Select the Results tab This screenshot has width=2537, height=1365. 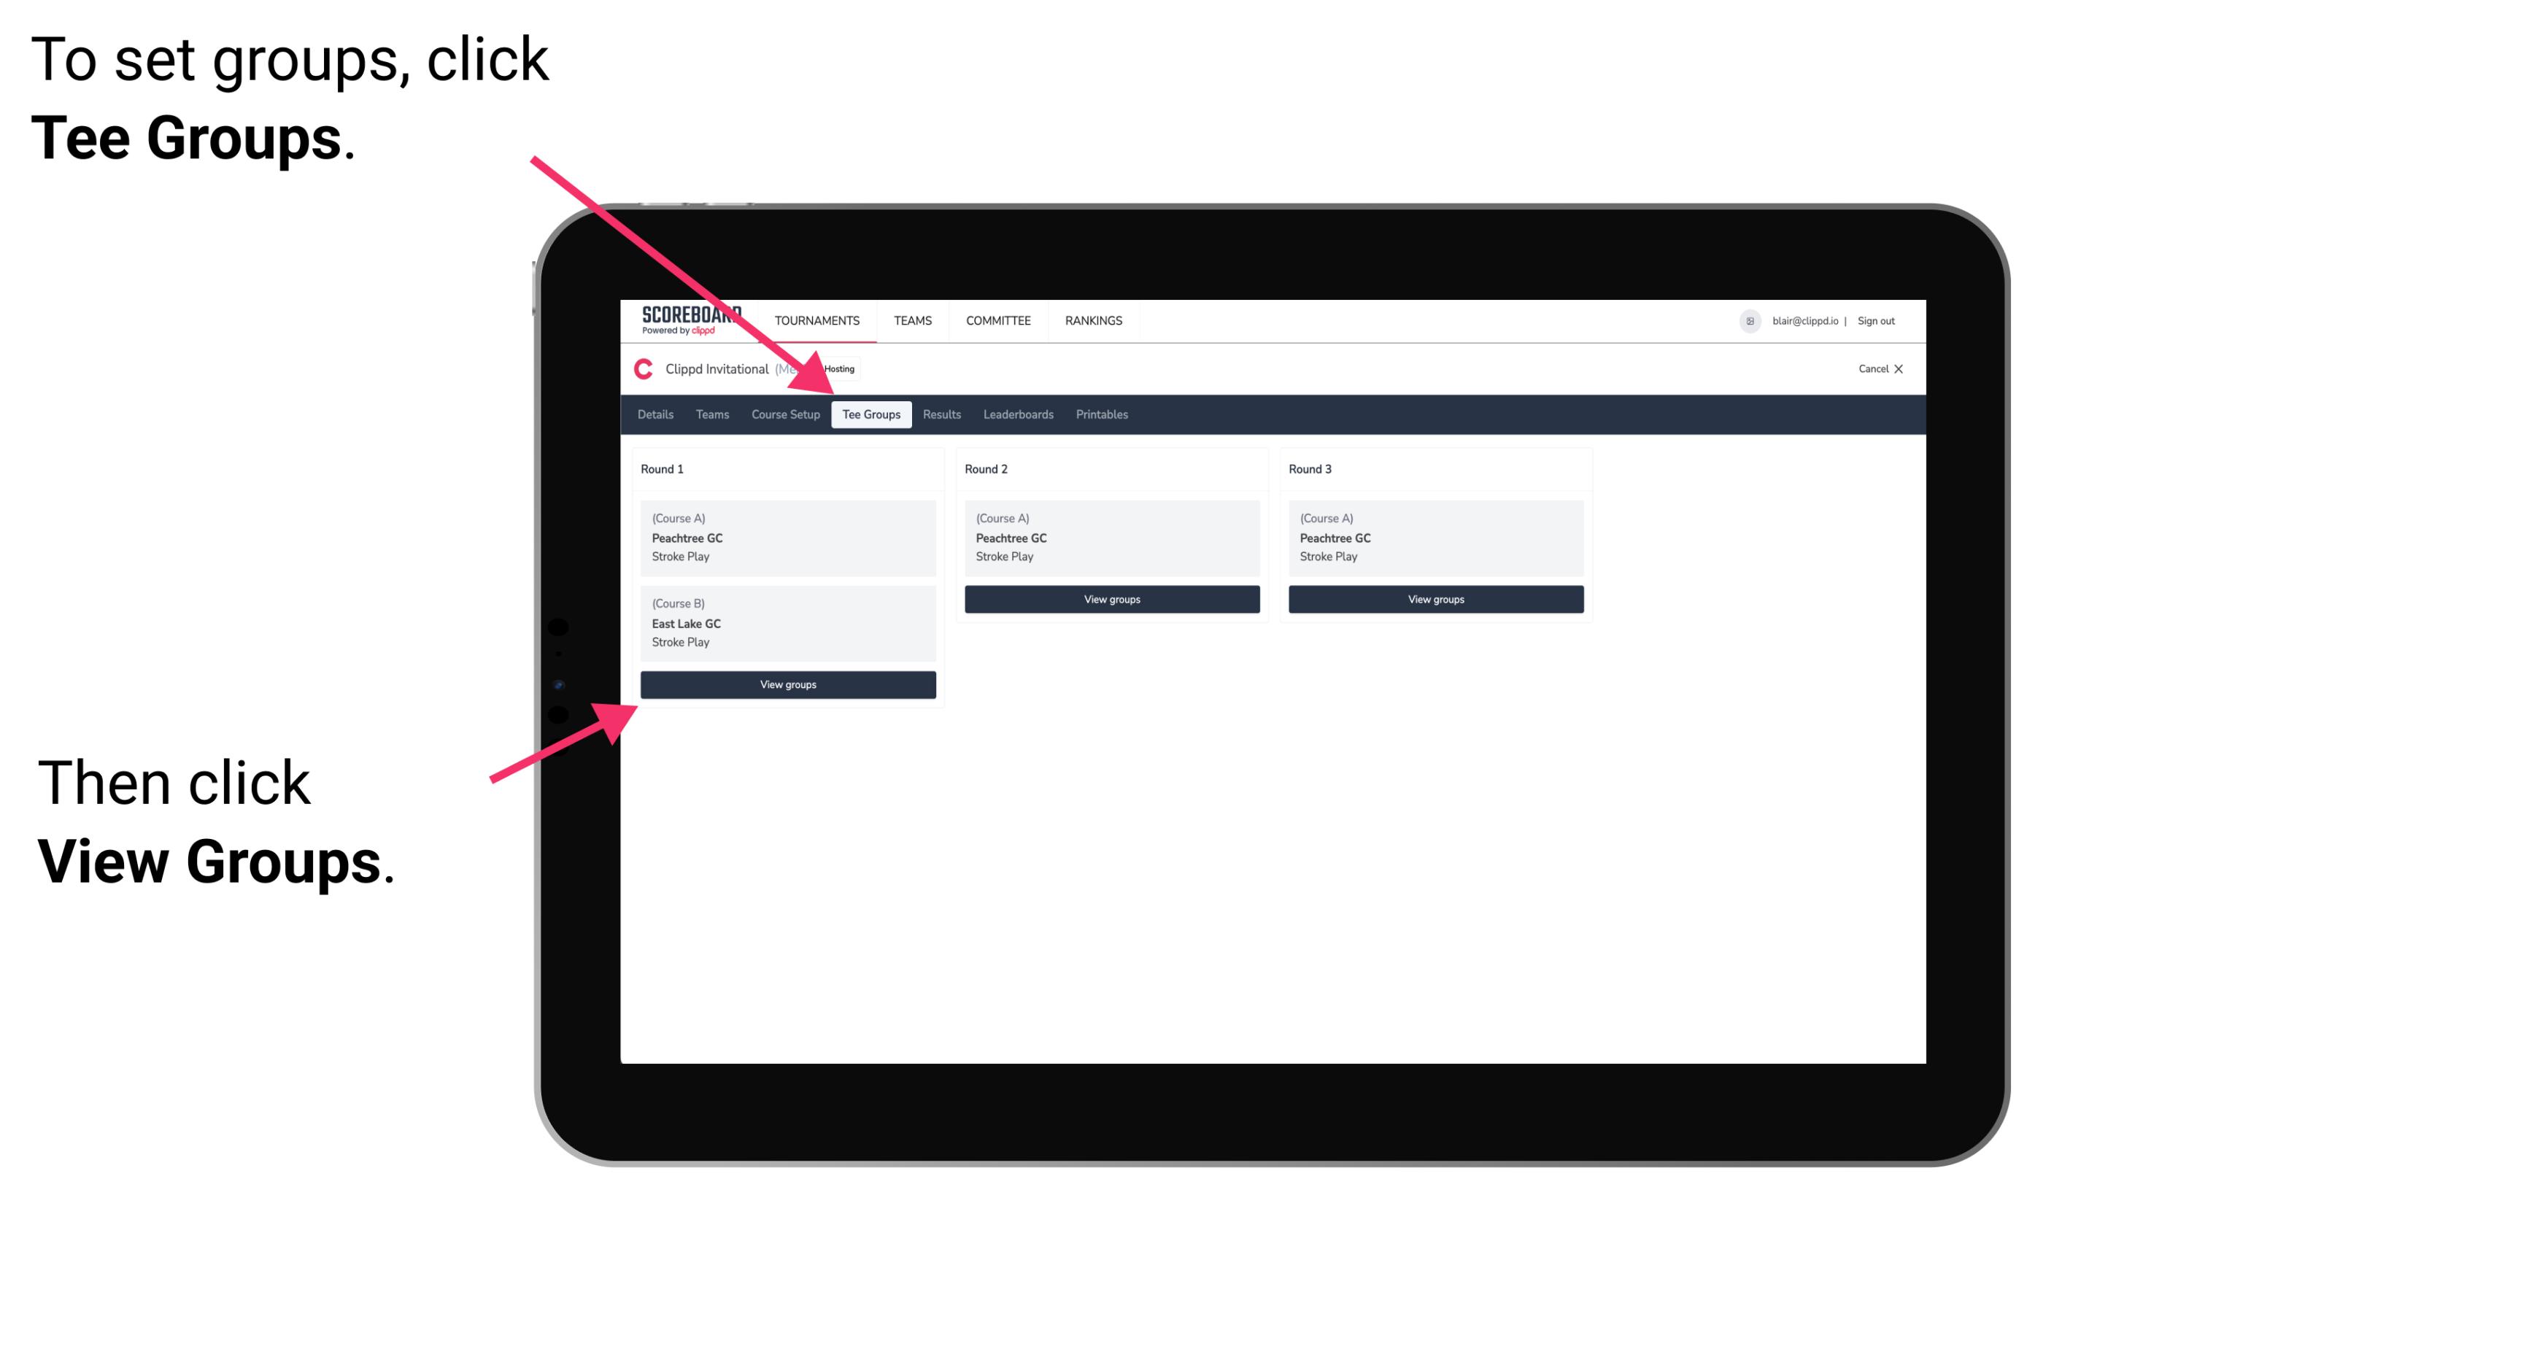pos(940,415)
